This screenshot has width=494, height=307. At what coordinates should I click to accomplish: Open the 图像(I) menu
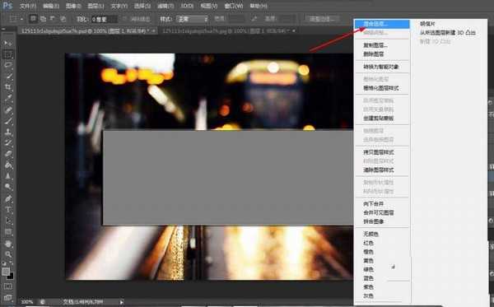tap(73, 6)
